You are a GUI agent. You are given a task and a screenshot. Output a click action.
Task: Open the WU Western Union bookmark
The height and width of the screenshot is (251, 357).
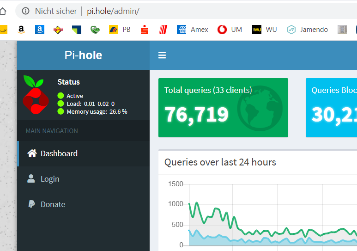click(x=264, y=30)
